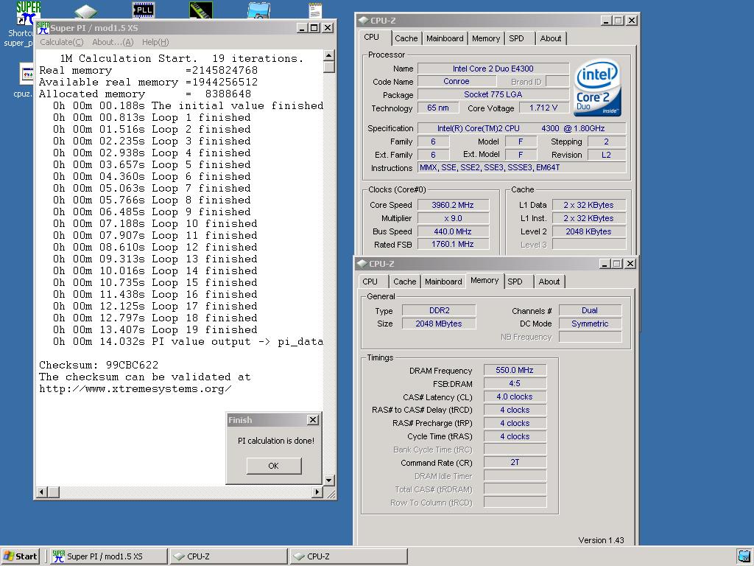Switch to Mainboard tab in top CPU-Z

pos(445,38)
